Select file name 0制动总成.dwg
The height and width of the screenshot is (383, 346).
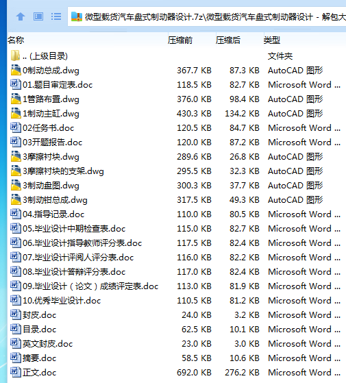pyautogui.click(x=51, y=71)
